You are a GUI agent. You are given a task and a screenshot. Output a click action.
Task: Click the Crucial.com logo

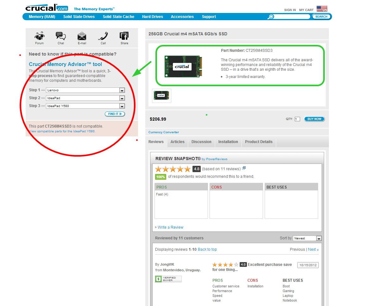coord(47,8)
